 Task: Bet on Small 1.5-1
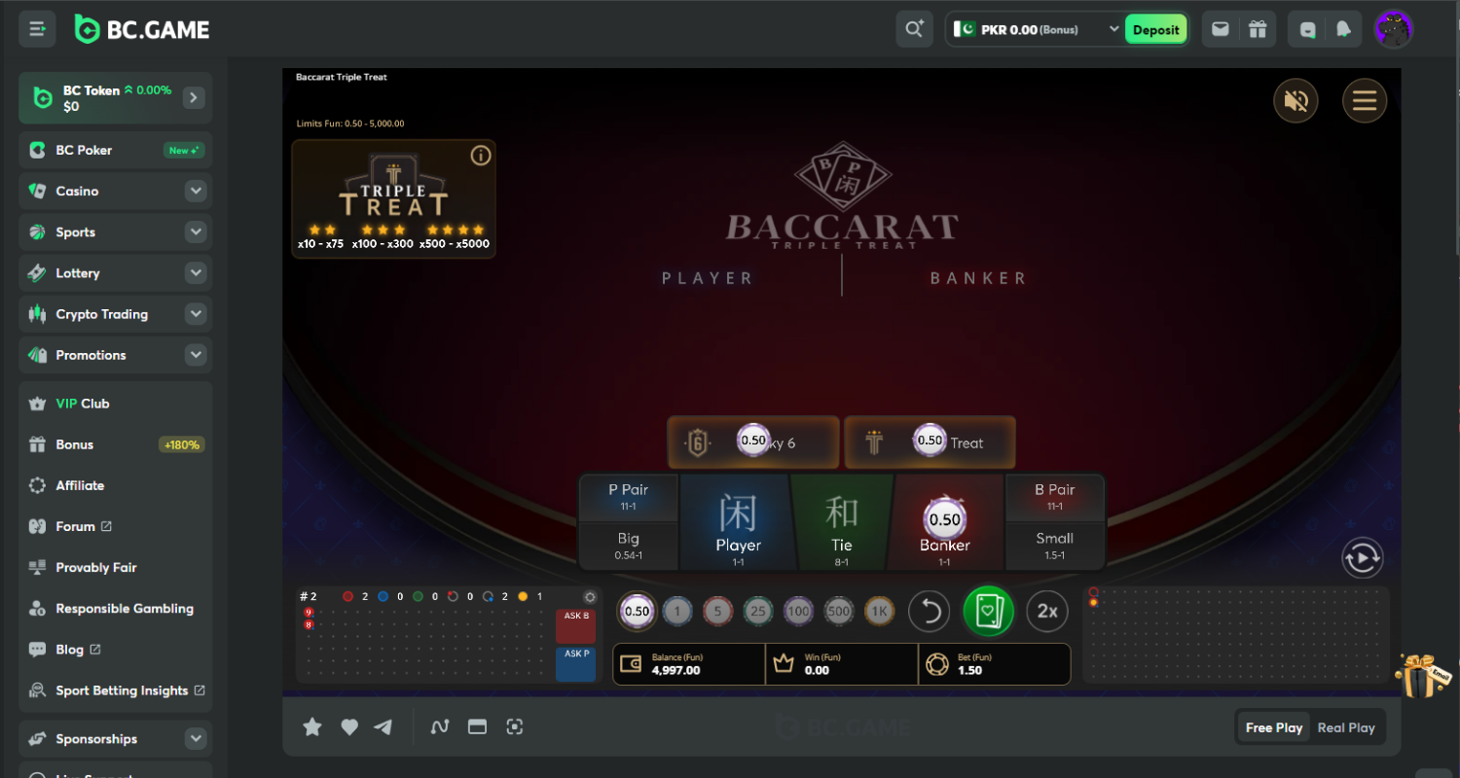(1054, 546)
